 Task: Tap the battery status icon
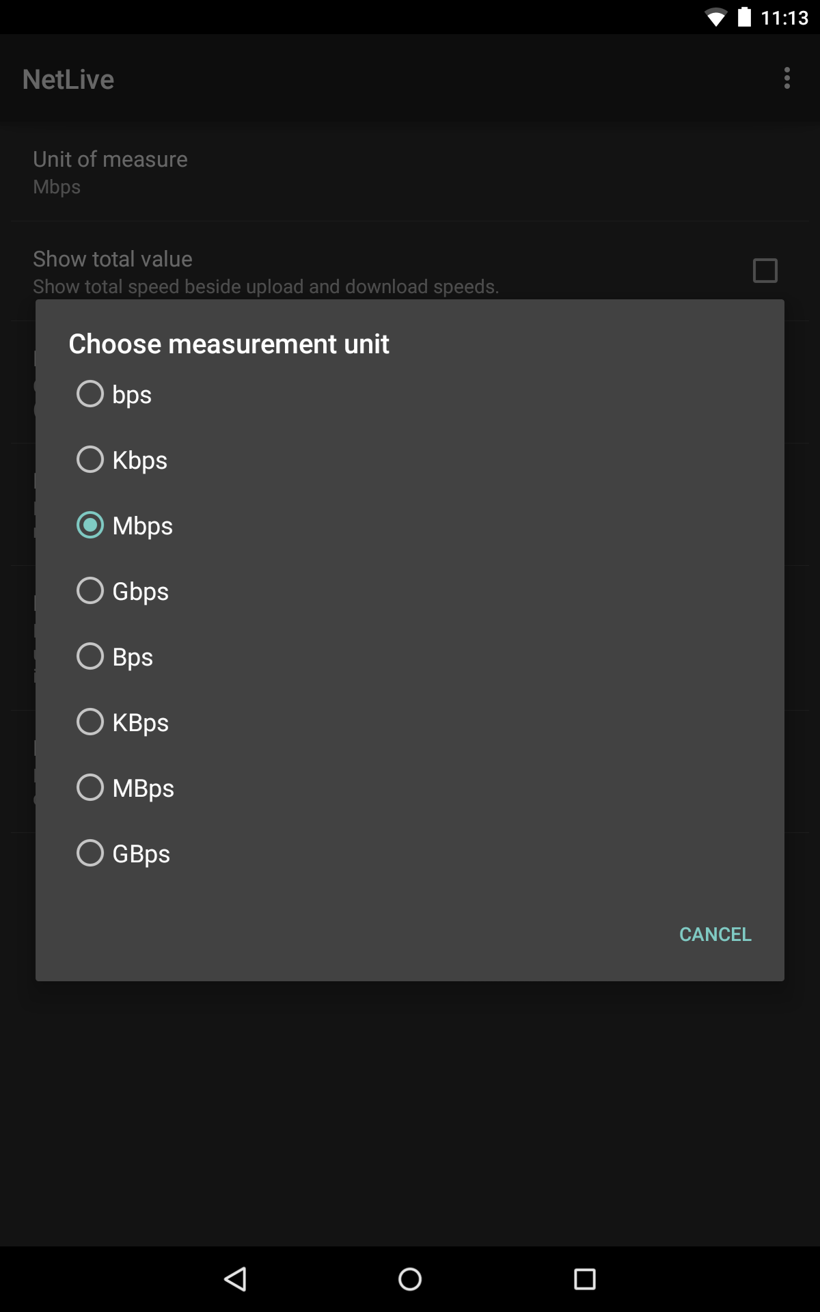(x=744, y=17)
